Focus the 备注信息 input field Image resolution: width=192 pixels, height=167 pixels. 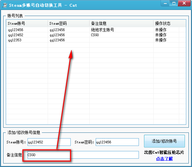83,155
